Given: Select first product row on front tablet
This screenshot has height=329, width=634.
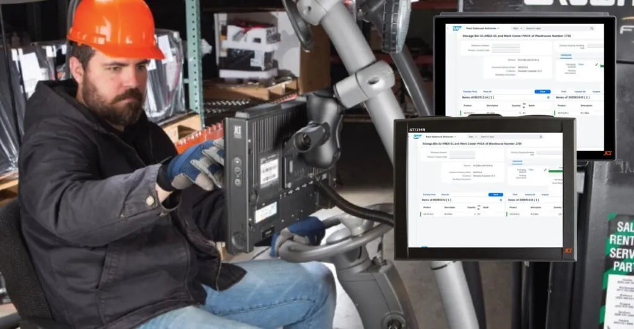Looking at the screenshot, I should pos(458,214).
